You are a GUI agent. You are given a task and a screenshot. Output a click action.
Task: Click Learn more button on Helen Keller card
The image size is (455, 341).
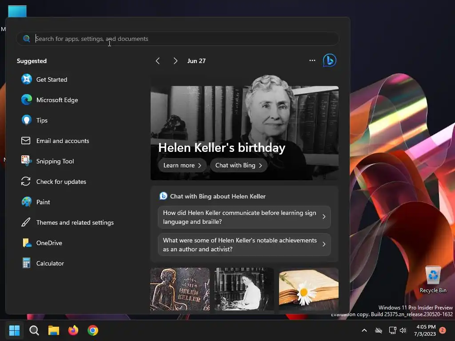pyautogui.click(x=182, y=165)
